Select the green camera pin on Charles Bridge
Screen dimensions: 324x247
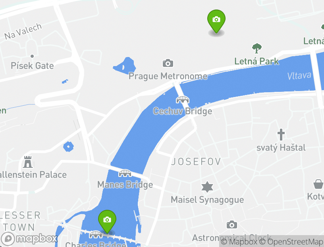(107, 222)
